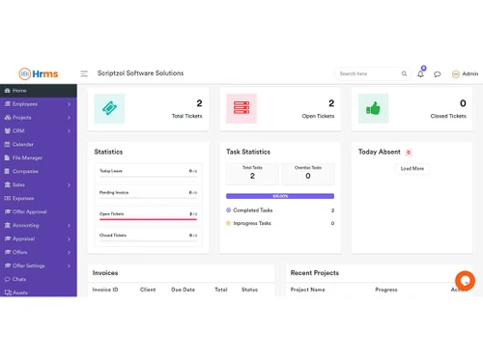Viewport: 483px width, 362px height.
Task: Click the Load More button
Action: pos(412,169)
